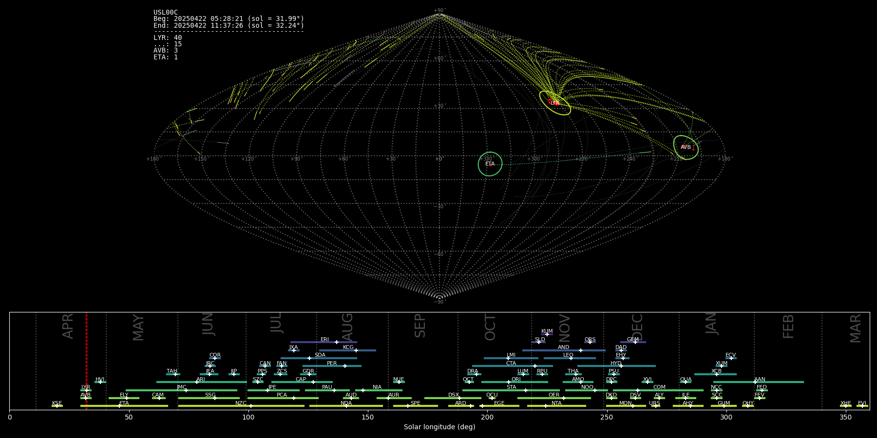Screen dimensions: 877x438
Task: Select the Beg: 20250422 05:28:21 line
Action: click(229, 19)
